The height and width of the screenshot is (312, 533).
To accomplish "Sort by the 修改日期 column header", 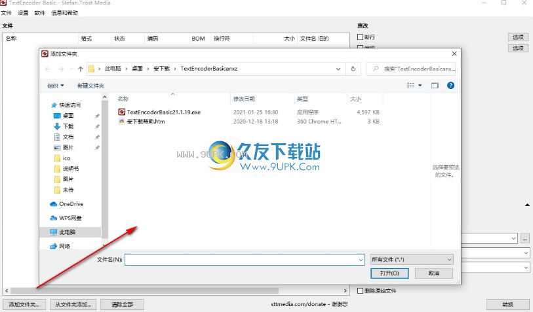I will pyautogui.click(x=244, y=99).
